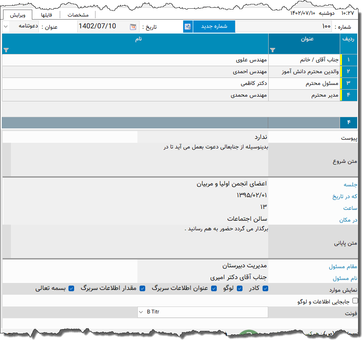
Task: Open the filter icon on the عنوان column header
Action: (x=273, y=50)
